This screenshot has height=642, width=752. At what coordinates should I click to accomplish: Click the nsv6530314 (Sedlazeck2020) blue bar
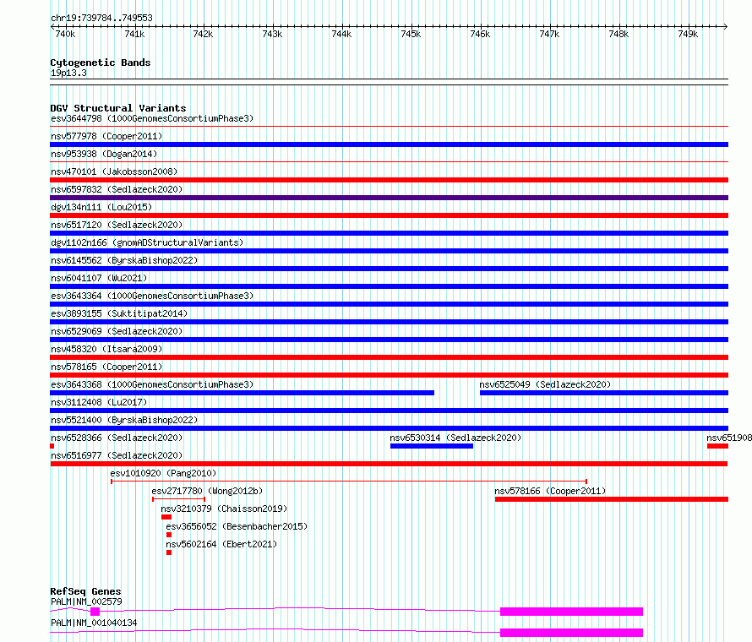[x=432, y=446]
